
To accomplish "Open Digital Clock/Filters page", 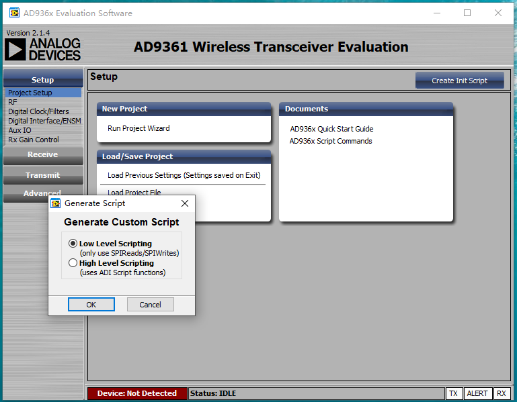I will pyautogui.click(x=38, y=111).
